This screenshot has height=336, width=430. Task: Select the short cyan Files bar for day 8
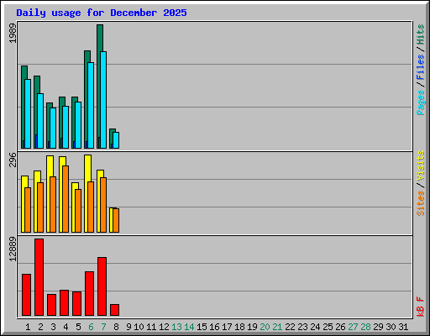pos(116,140)
